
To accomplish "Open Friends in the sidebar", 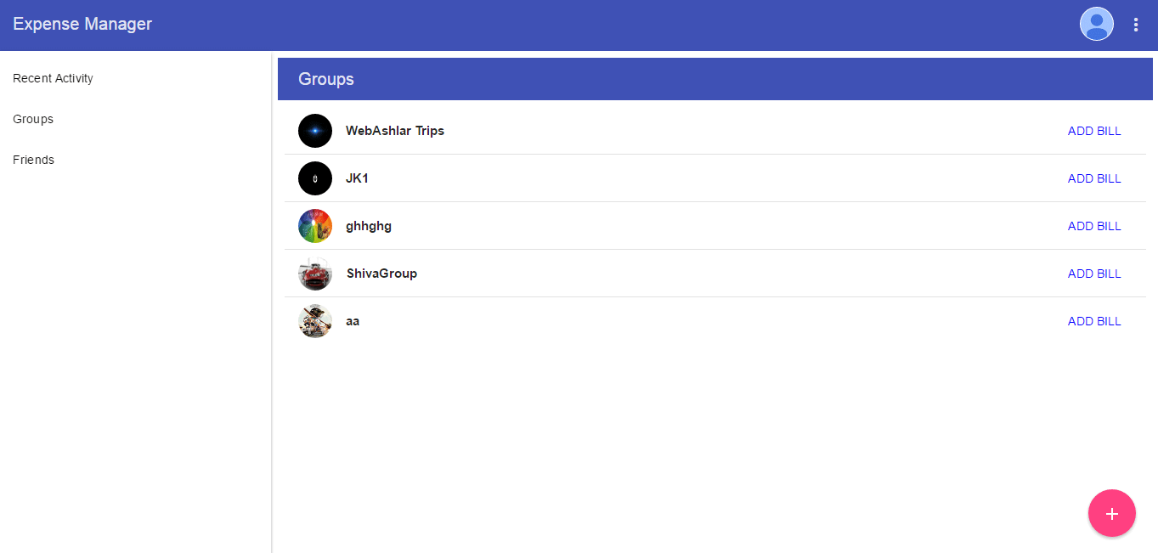I will click(x=33, y=160).
